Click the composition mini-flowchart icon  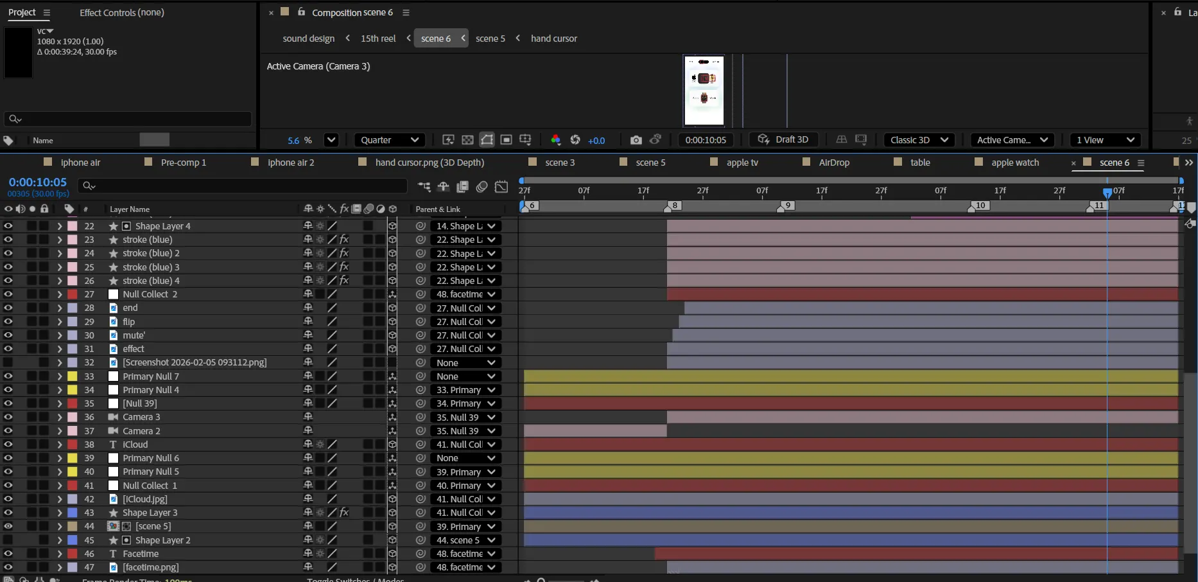tap(424, 186)
